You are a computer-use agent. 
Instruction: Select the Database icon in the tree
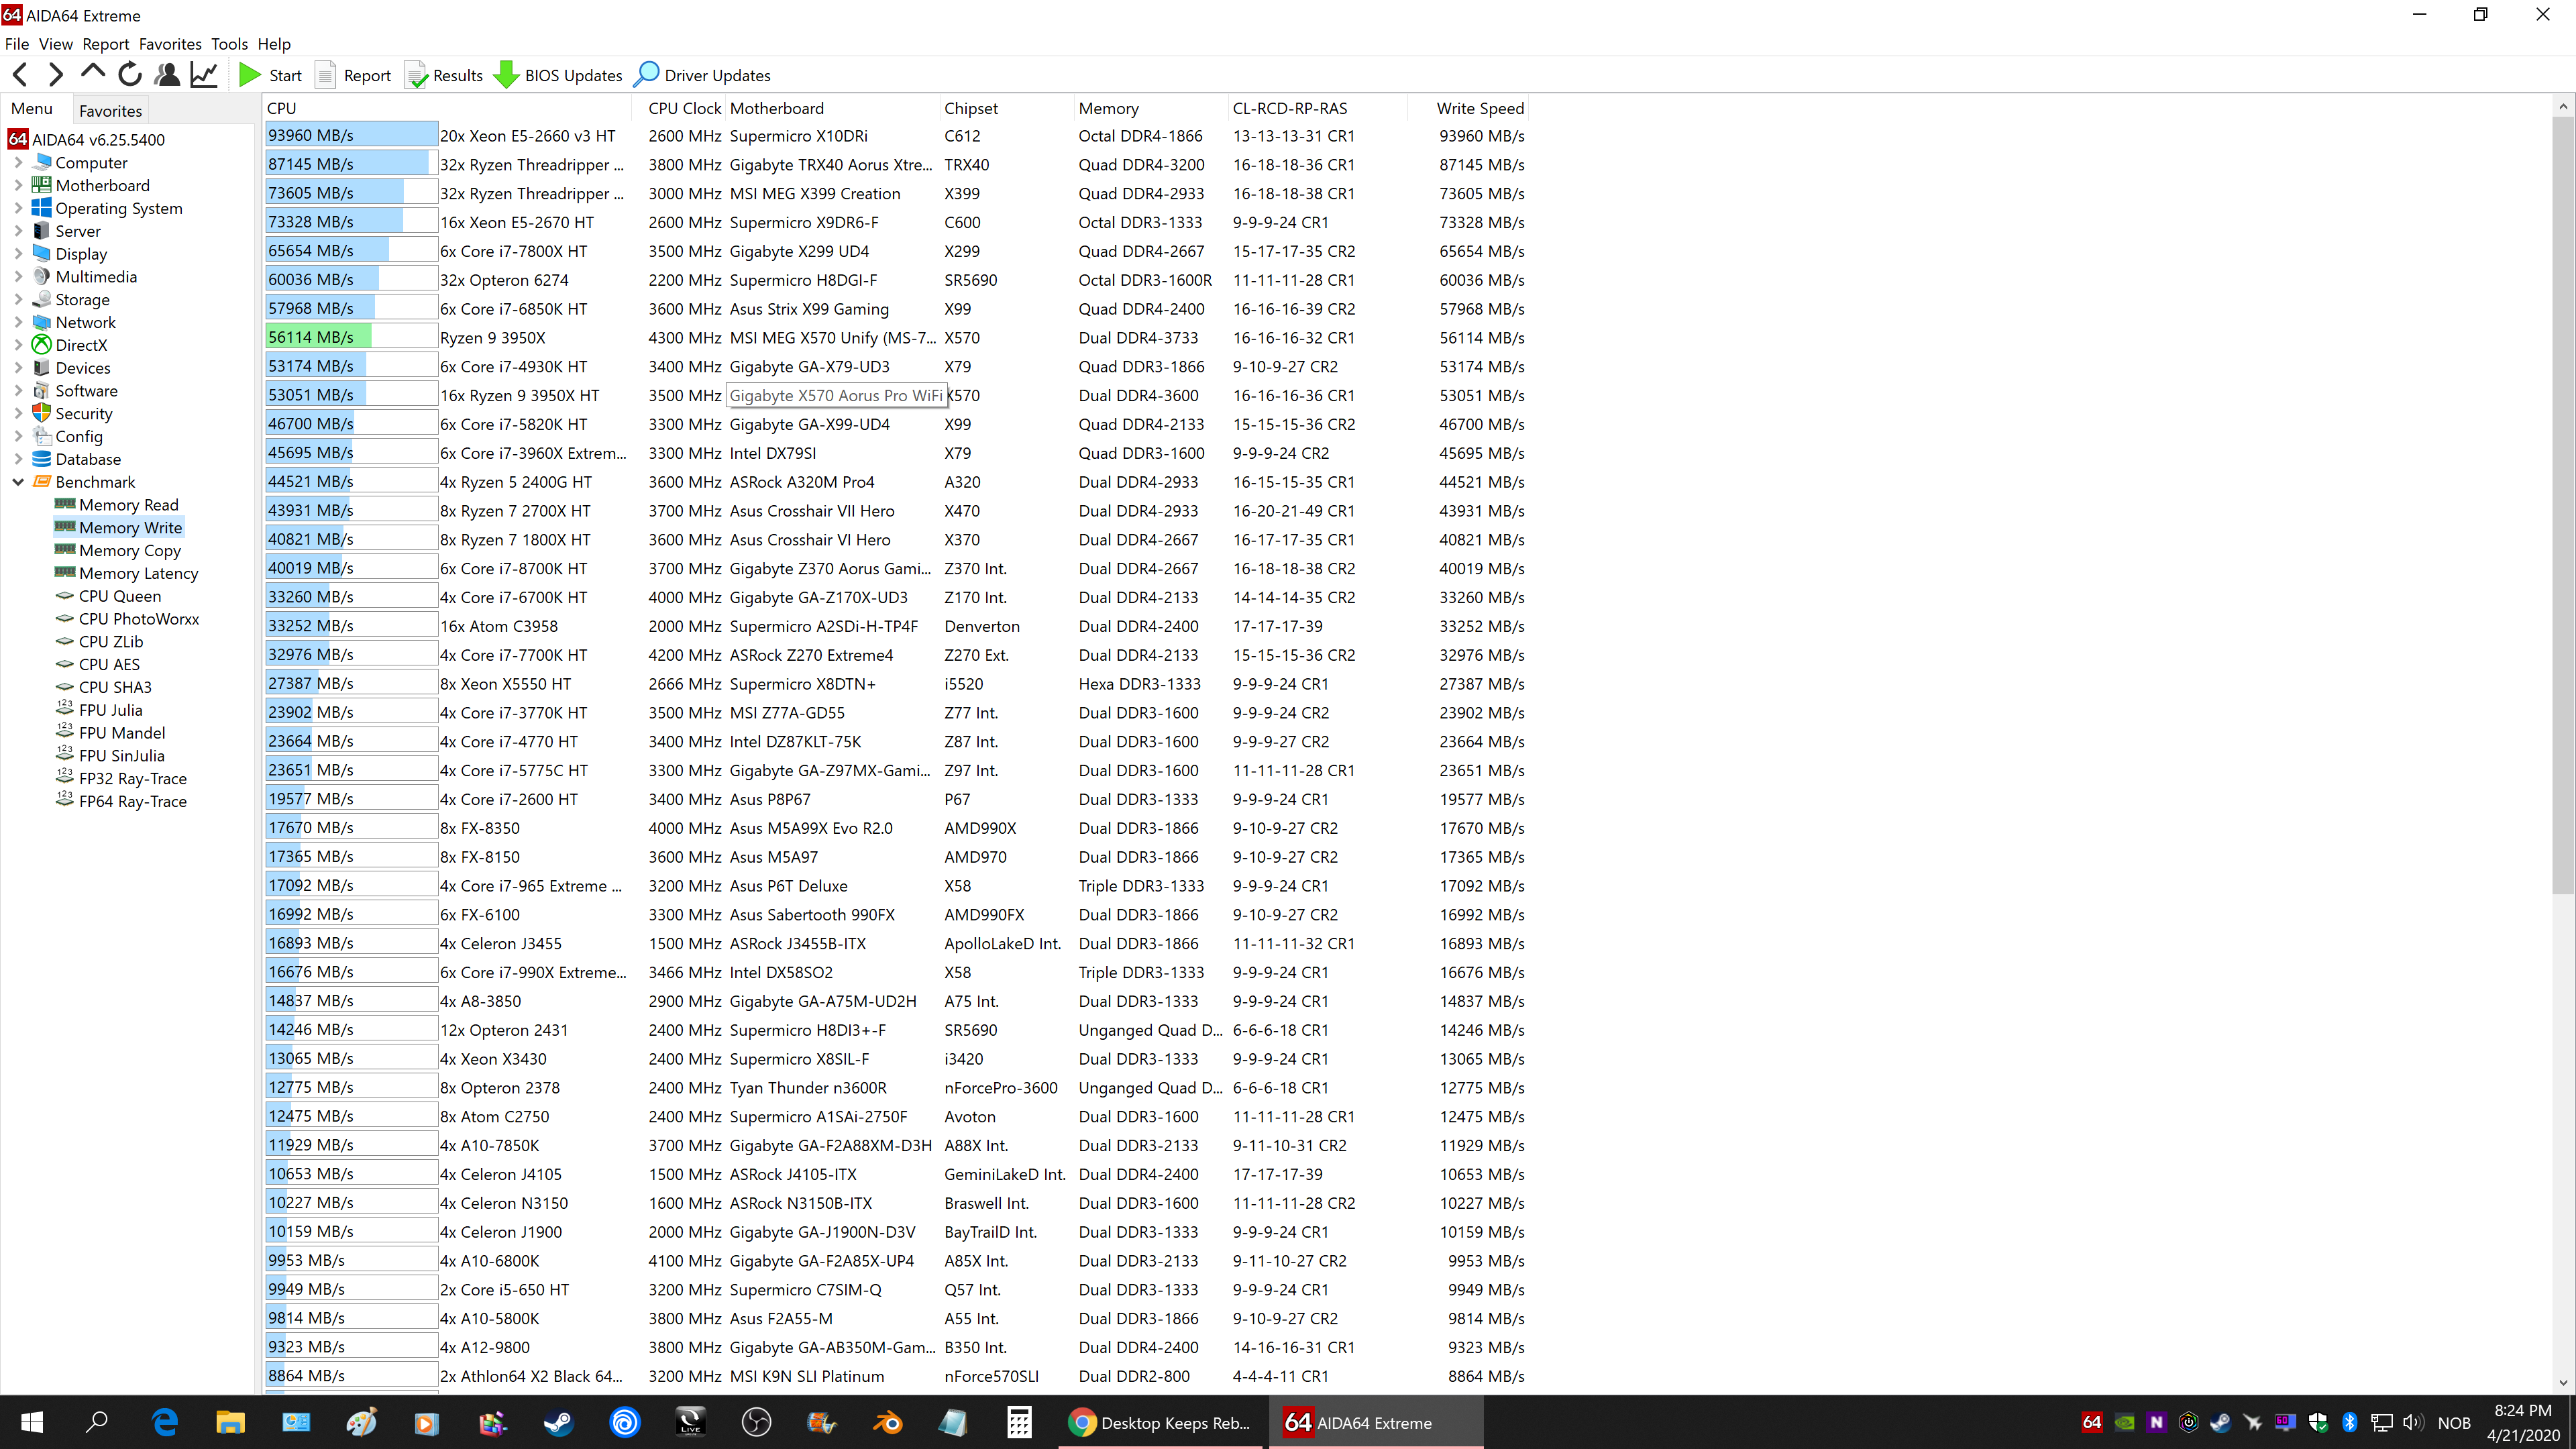pyautogui.click(x=41, y=459)
